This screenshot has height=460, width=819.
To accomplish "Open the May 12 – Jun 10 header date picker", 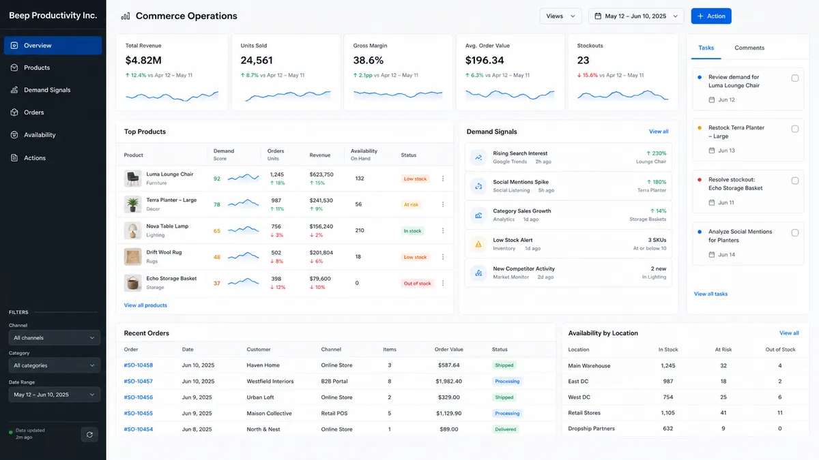I will point(636,16).
